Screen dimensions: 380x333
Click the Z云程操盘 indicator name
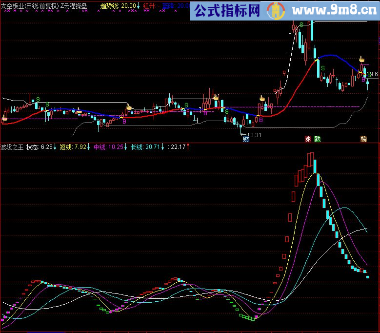74,6
